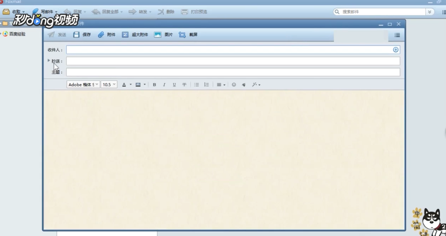Viewport: 446px width, 236px height.
Task: Open the 回复全部 dropdown arrow in main window
Action: (x=122, y=12)
